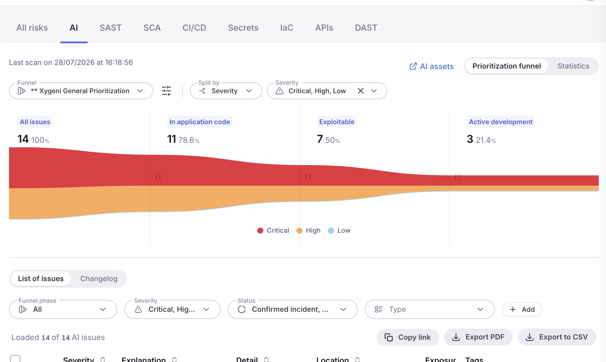
Task: Switch view to Statistics
Action: click(x=573, y=66)
